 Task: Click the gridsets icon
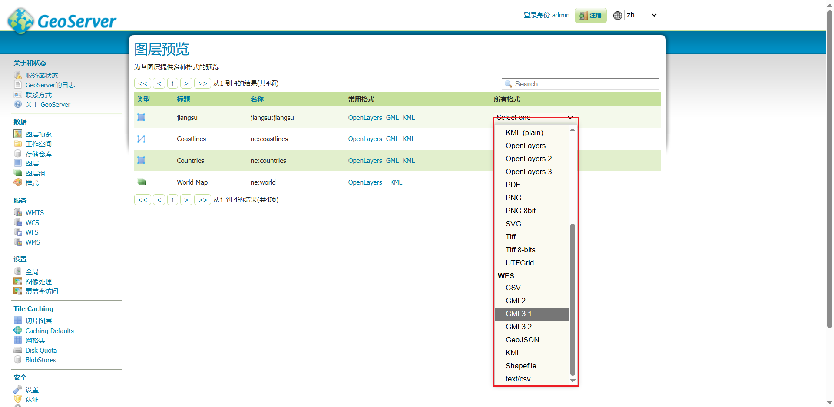(18, 340)
